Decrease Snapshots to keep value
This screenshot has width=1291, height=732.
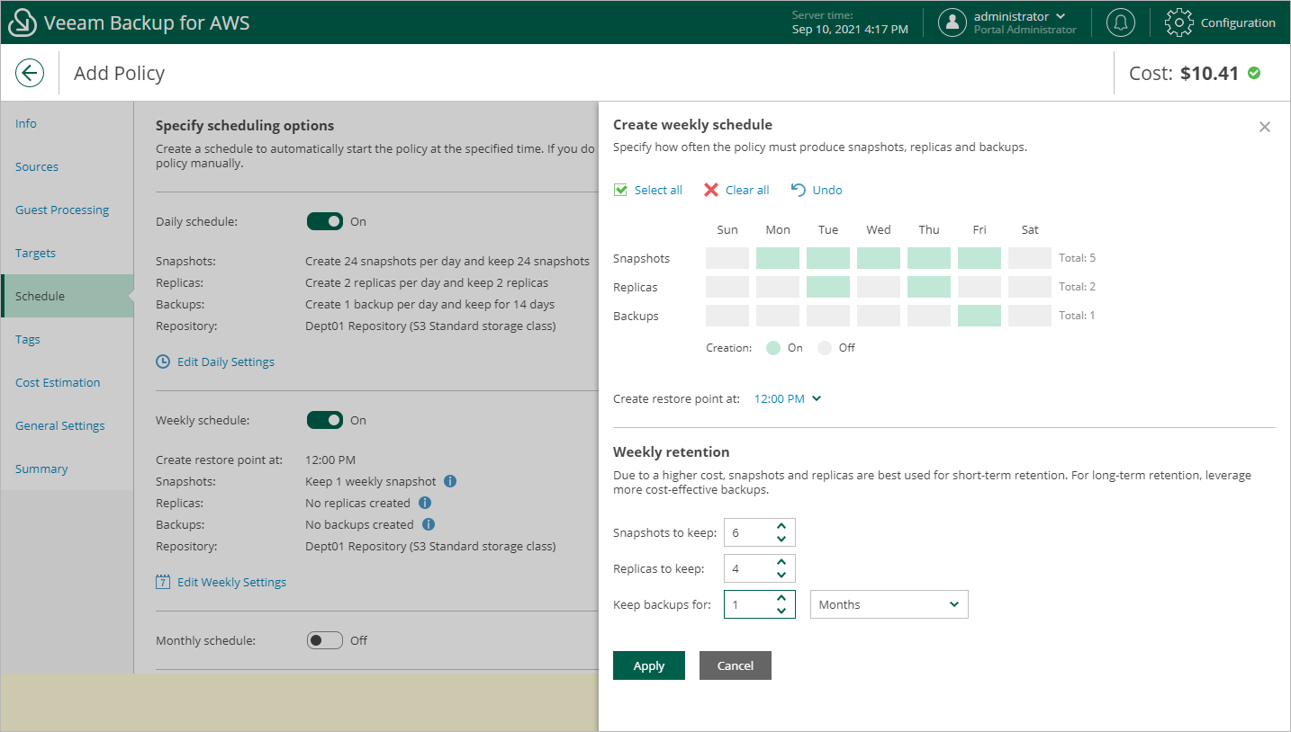(781, 539)
